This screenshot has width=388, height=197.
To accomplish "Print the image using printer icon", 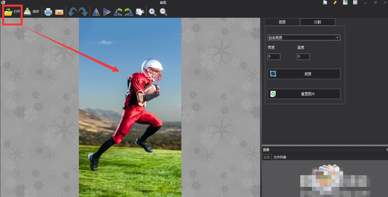I will [x=48, y=12].
